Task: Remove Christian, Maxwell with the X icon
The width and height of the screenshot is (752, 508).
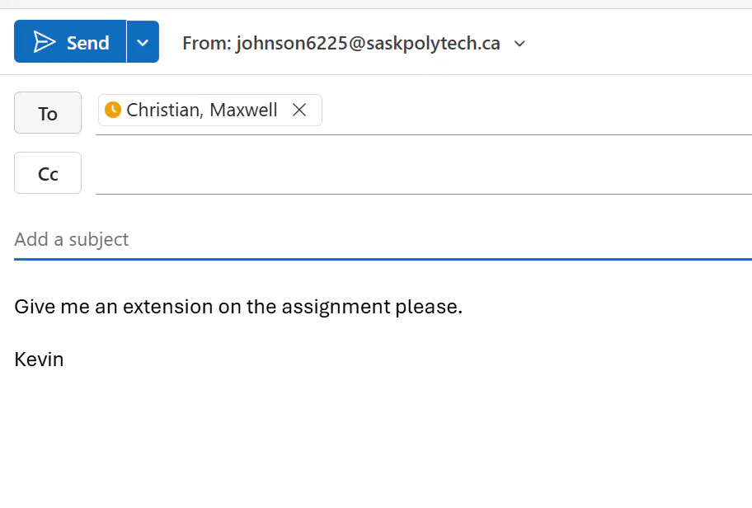Action: coord(299,110)
